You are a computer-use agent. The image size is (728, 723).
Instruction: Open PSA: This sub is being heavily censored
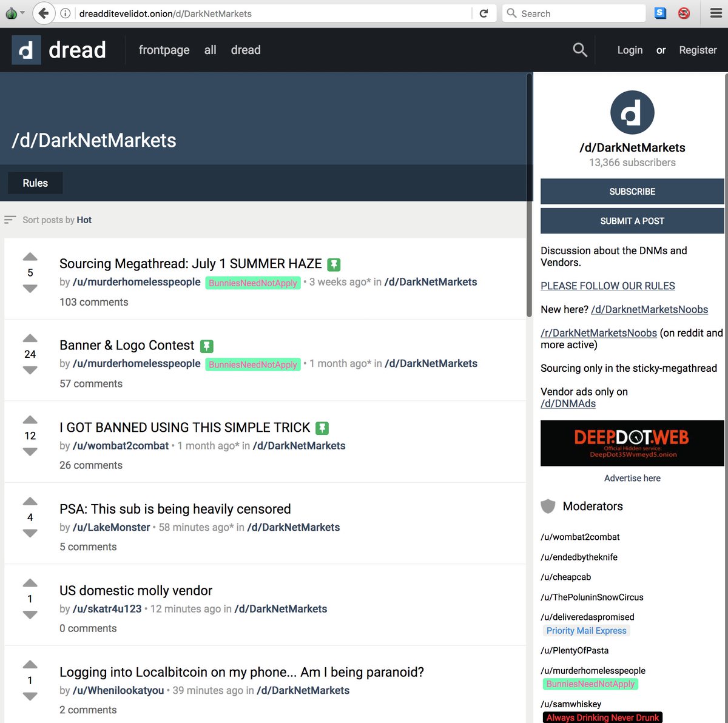tap(175, 509)
